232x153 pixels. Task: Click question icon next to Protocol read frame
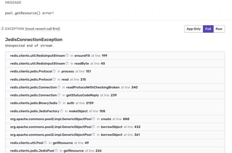pyautogui.click(x=54, y=79)
